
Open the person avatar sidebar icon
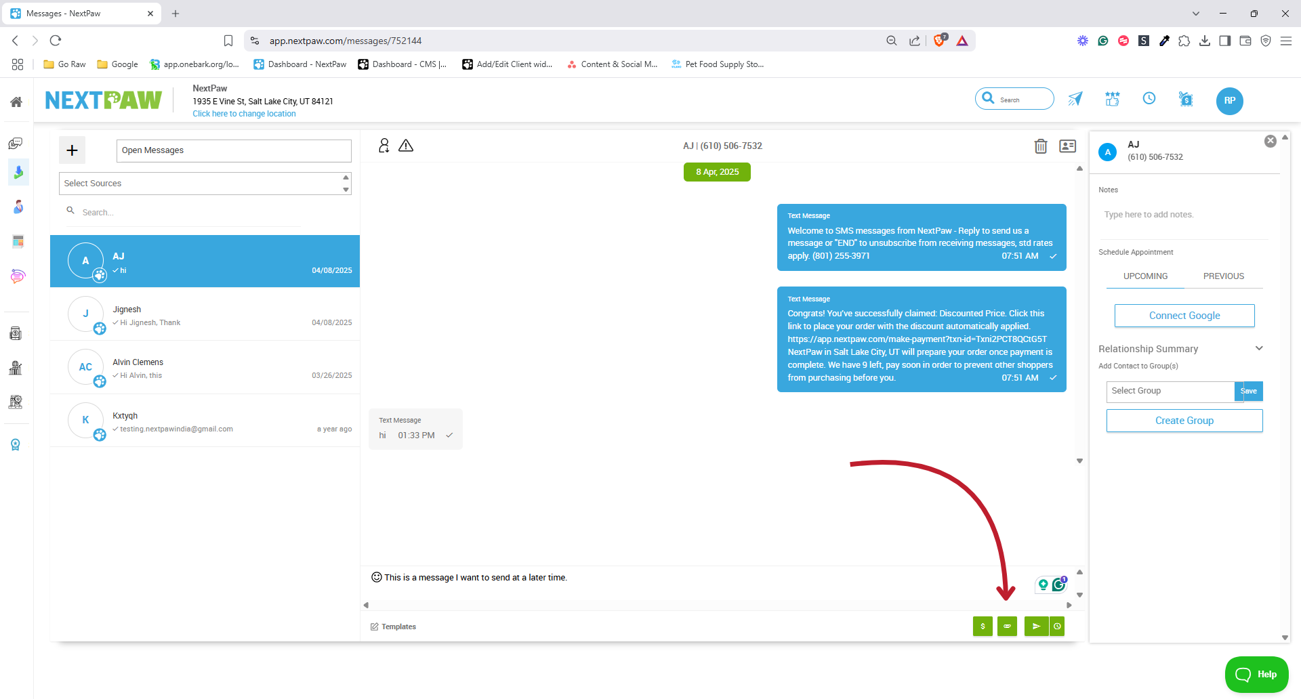pyautogui.click(x=18, y=207)
